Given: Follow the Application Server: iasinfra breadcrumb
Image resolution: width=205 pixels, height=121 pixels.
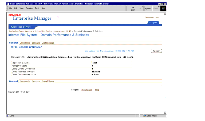Looking at the screenshot, I should 20,31.
